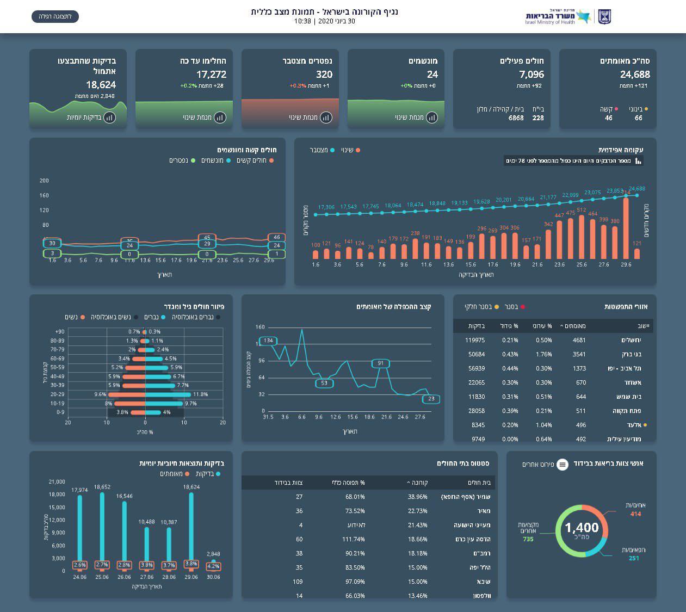This screenshot has height=612, width=686.
Task: Click the אחים/ות 414 donut label
Action: pyautogui.click(x=635, y=510)
